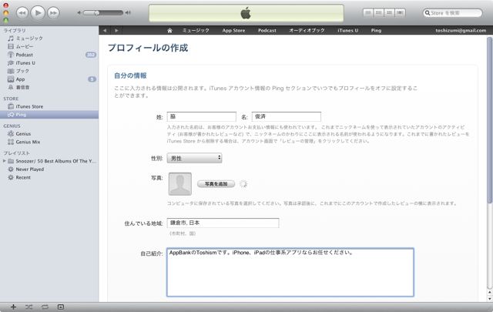
Task: Click the 自己紹介 text area
Action: [x=290, y=273]
